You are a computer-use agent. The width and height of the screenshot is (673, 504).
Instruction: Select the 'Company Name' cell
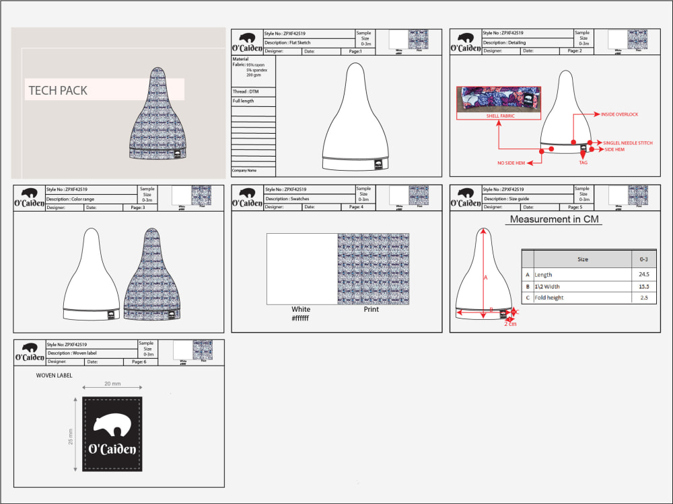pyautogui.click(x=253, y=171)
